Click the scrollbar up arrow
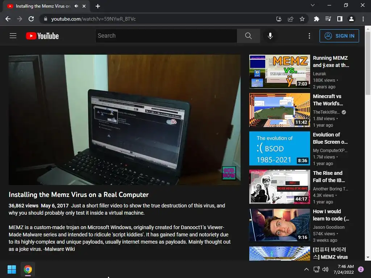 tap(368, 29)
